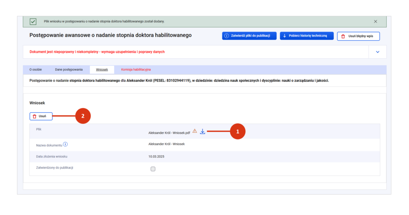This screenshot has width=409, height=215.
Task: Select the Wniosek tab
Action: [x=102, y=70]
